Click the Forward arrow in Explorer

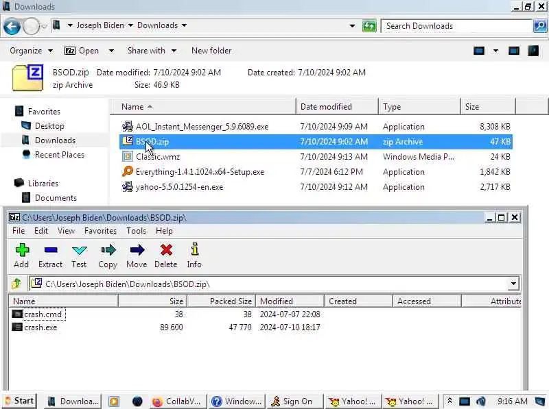(x=31, y=26)
